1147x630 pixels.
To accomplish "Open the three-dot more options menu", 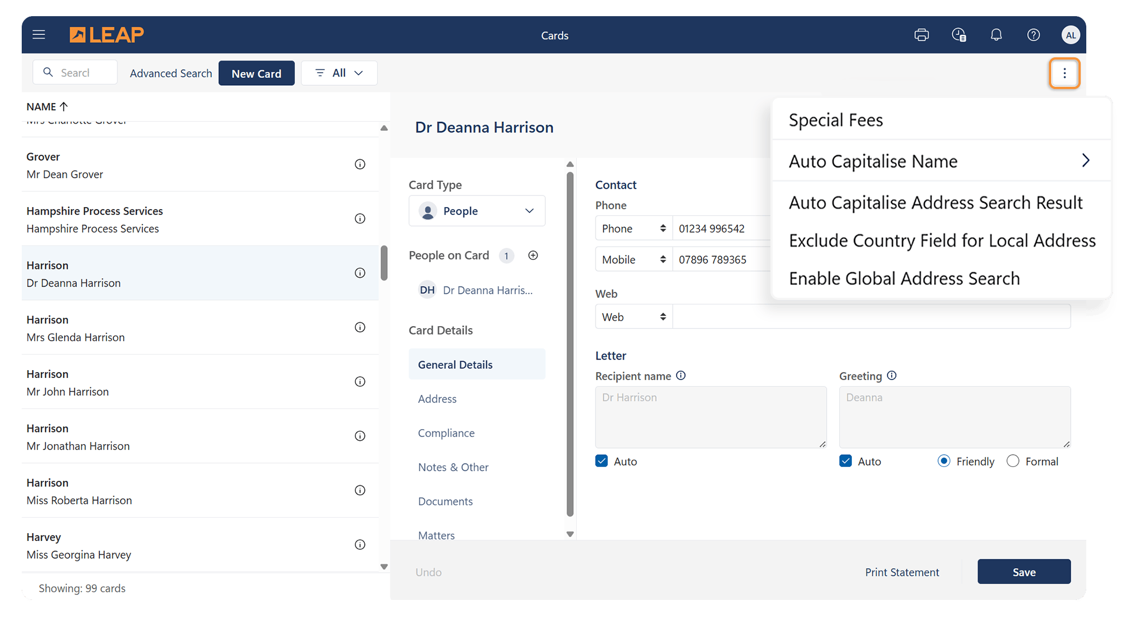I will coord(1064,73).
